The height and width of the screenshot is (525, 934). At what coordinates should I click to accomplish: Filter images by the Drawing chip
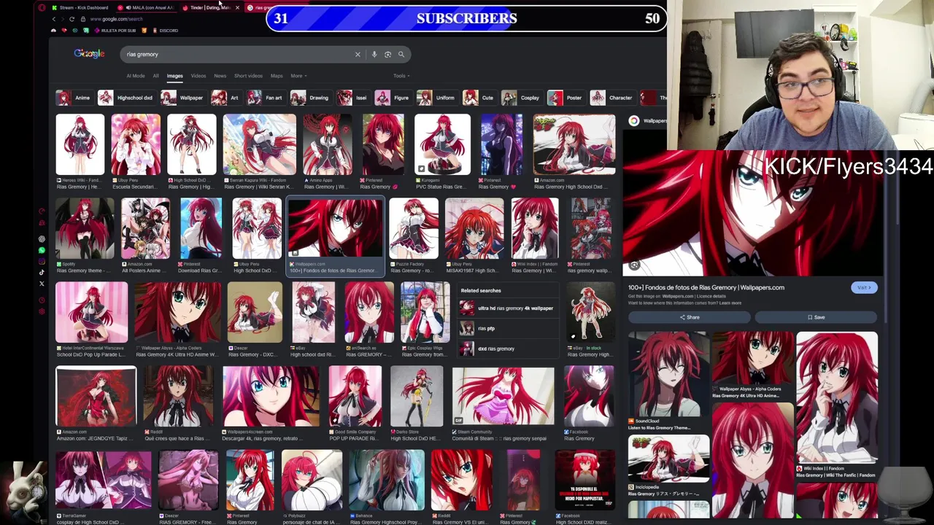[x=310, y=98]
